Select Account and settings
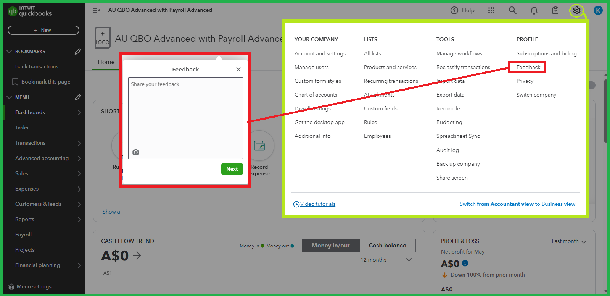The width and height of the screenshot is (610, 296). tap(320, 53)
